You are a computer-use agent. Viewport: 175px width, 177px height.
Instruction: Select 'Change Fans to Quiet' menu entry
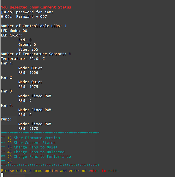[29, 147]
